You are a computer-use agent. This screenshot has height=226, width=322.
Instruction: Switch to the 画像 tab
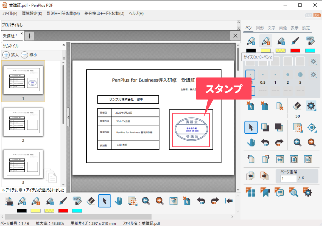[x=283, y=28]
